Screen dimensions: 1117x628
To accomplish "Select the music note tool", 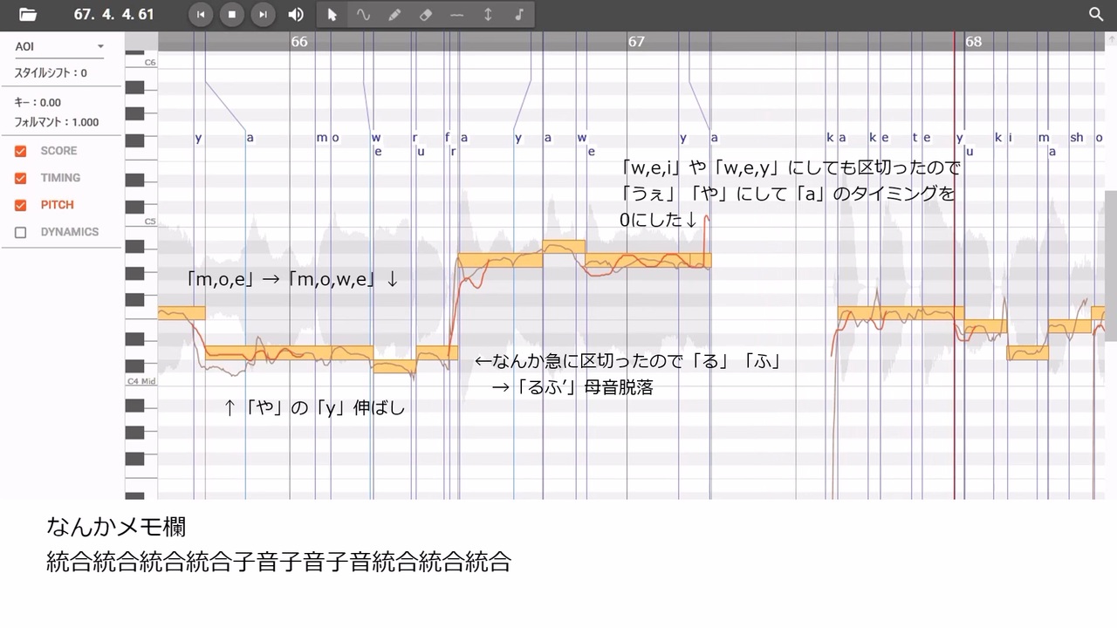I will pos(519,14).
